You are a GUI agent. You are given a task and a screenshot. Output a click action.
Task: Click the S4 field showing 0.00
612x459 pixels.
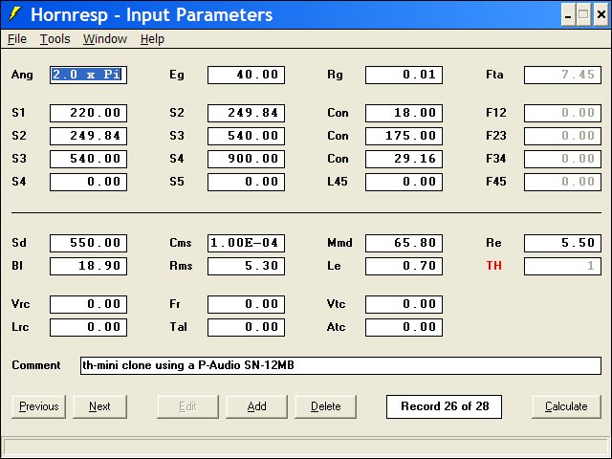[x=88, y=182]
